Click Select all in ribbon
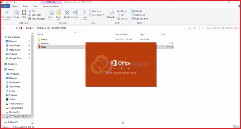This screenshot has width=241, height=129. [x=136, y=11]
